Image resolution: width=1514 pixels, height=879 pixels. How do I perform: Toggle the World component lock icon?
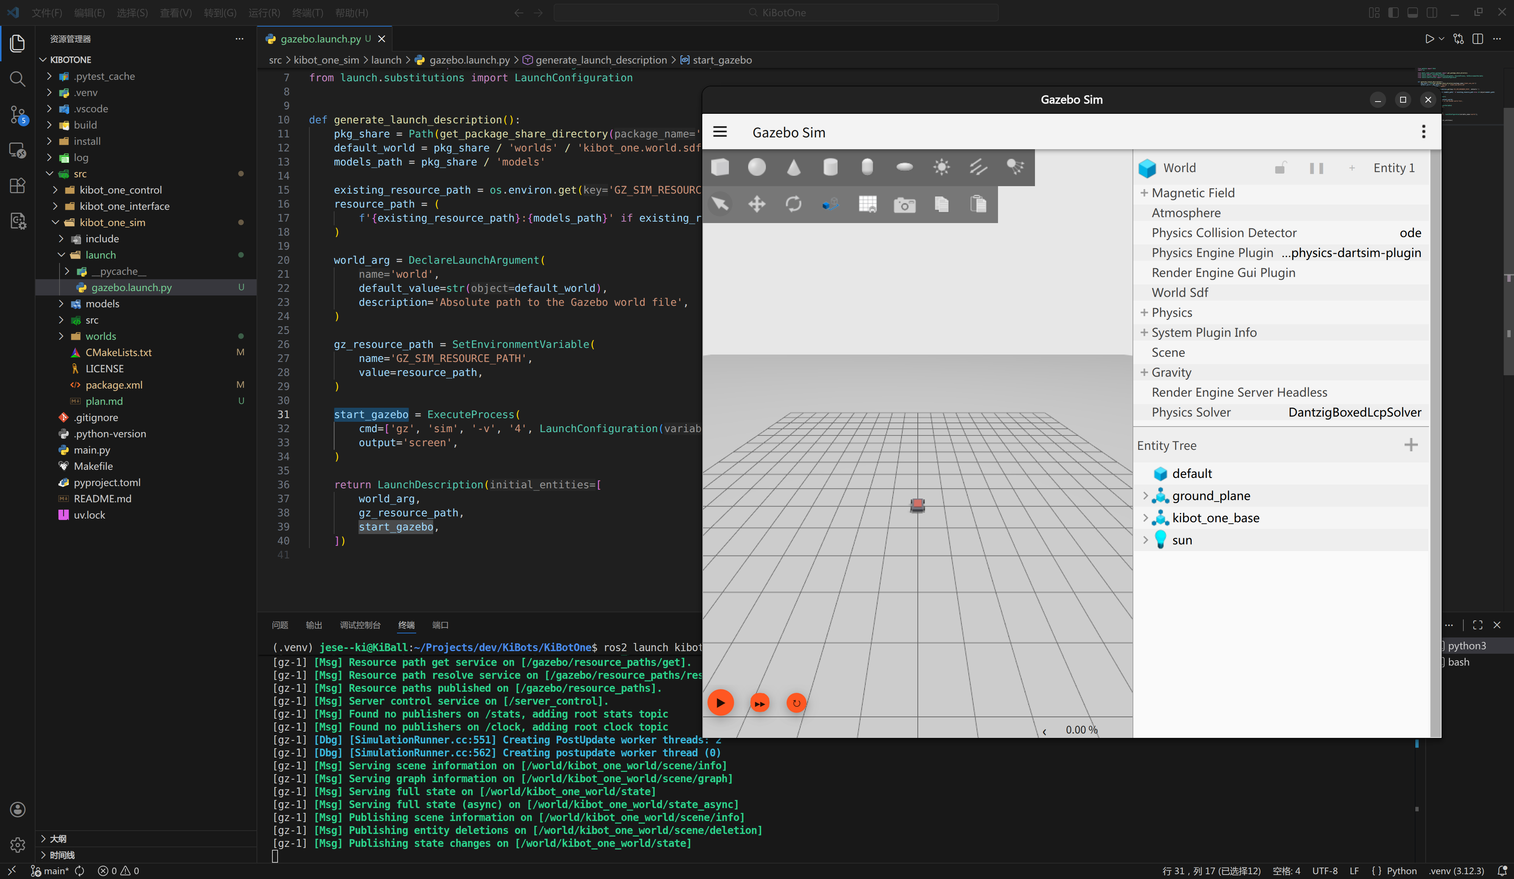click(1280, 168)
